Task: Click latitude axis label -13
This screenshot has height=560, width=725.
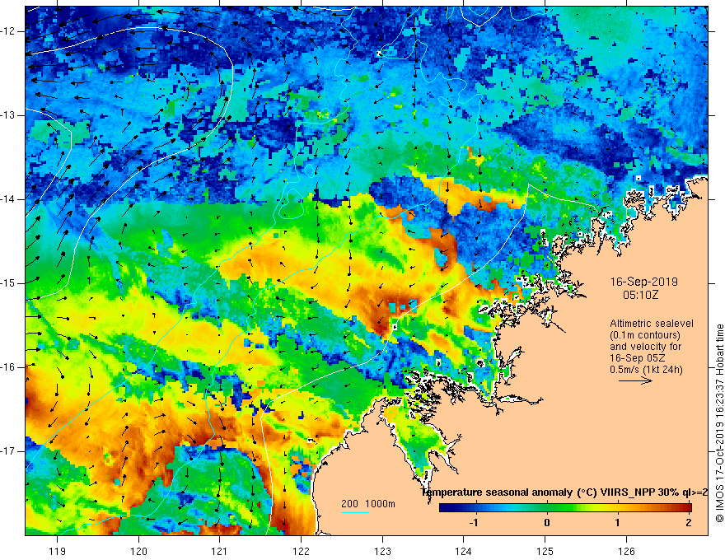Action: click(x=8, y=115)
